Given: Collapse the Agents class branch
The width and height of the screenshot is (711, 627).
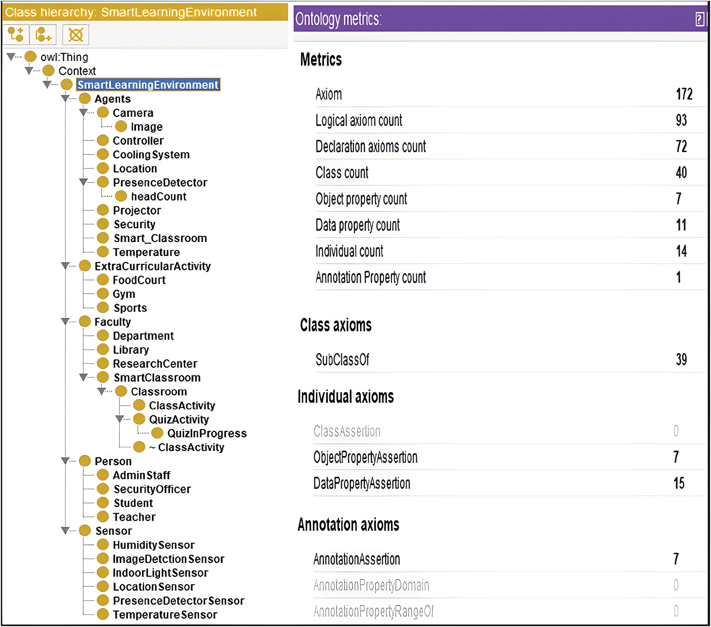Looking at the screenshot, I should [x=65, y=98].
